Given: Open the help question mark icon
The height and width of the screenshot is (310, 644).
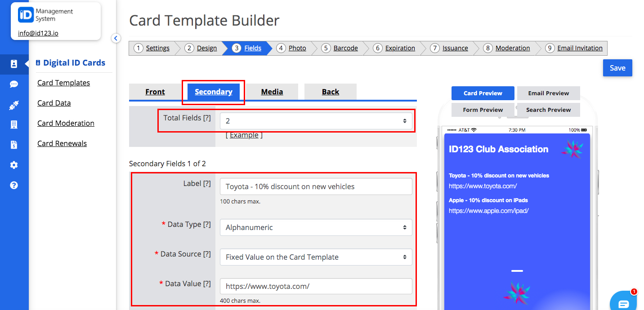Looking at the screenshot, I should pos(14,185).
